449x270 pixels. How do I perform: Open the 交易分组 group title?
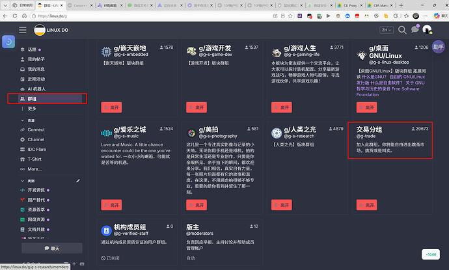pos(369,129)
